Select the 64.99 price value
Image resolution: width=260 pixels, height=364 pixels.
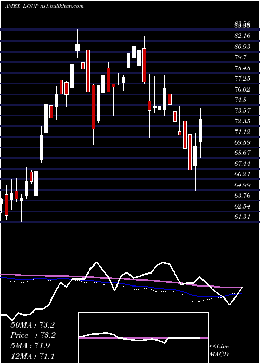point(243,185)
